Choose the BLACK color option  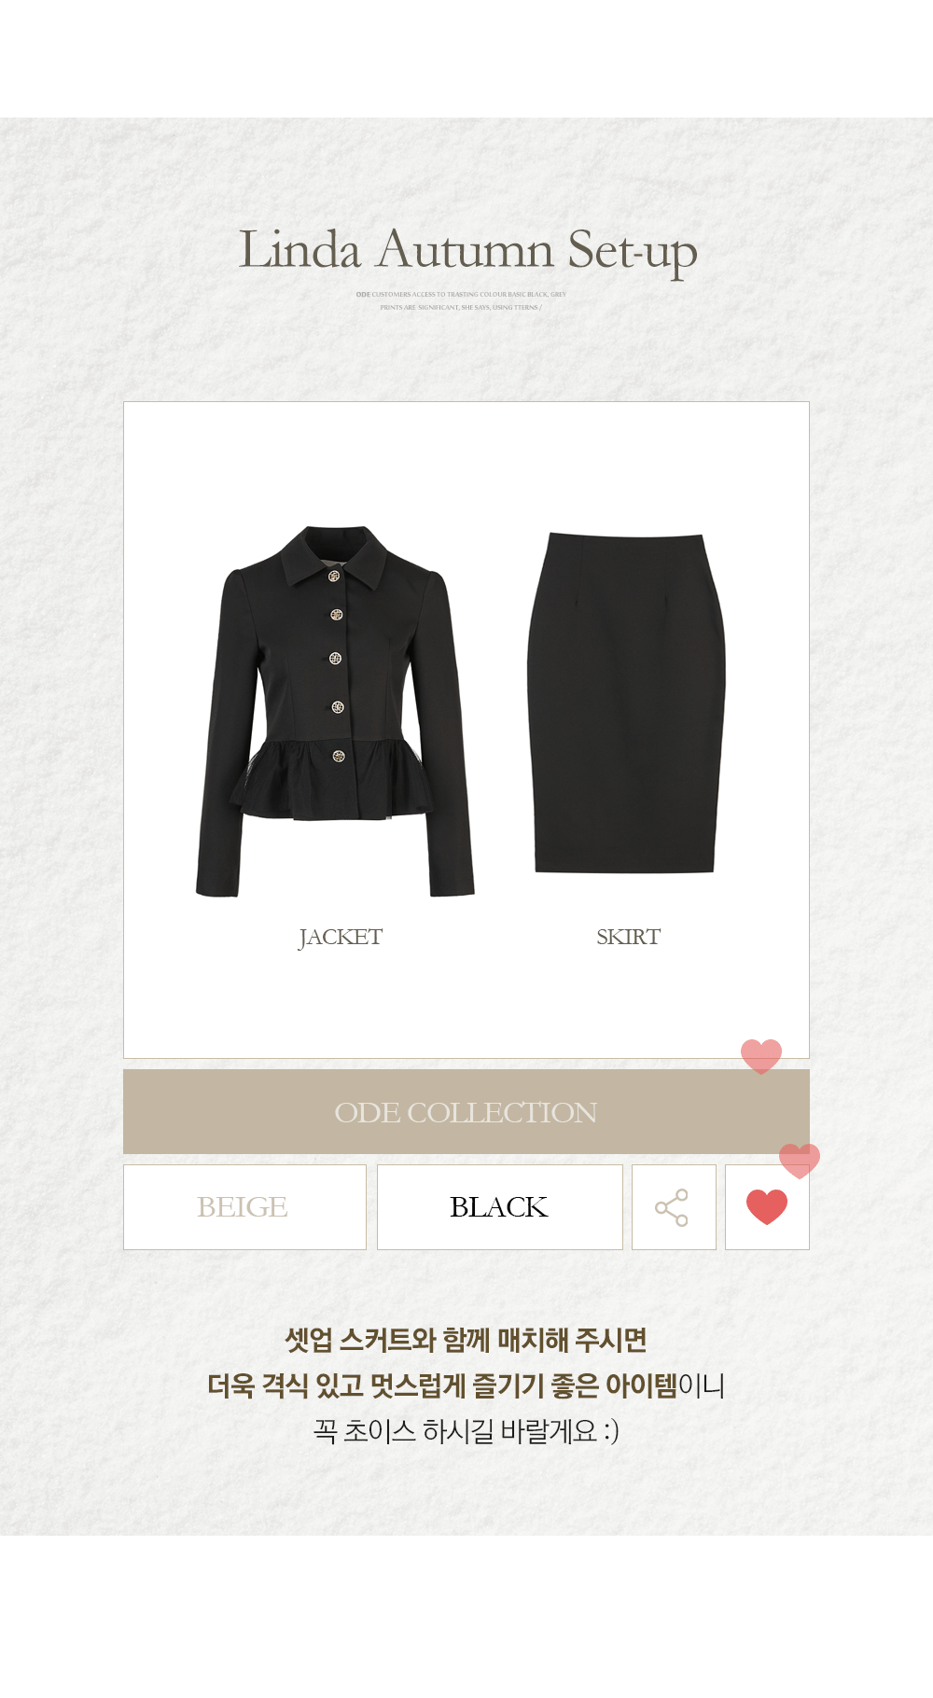point(500,1207)
